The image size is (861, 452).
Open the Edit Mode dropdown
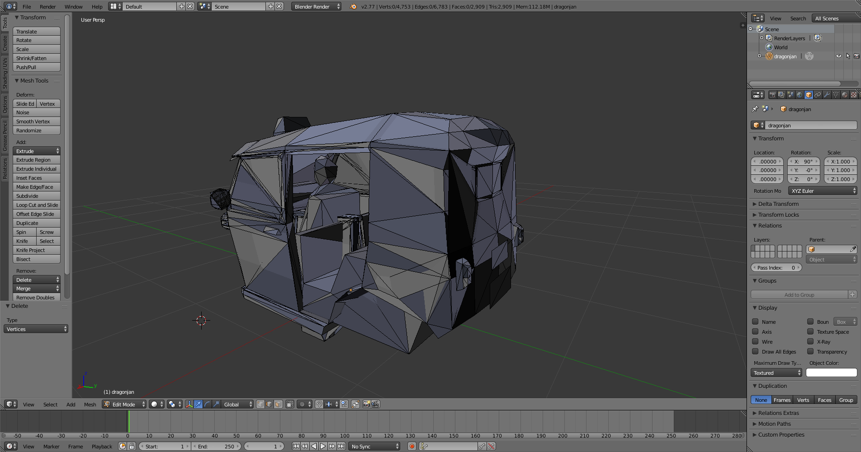(124, 404)
